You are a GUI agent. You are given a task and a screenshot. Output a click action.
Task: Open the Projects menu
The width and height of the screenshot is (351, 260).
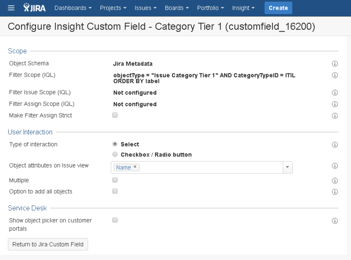pyautogui.click(x=113, y=8)
